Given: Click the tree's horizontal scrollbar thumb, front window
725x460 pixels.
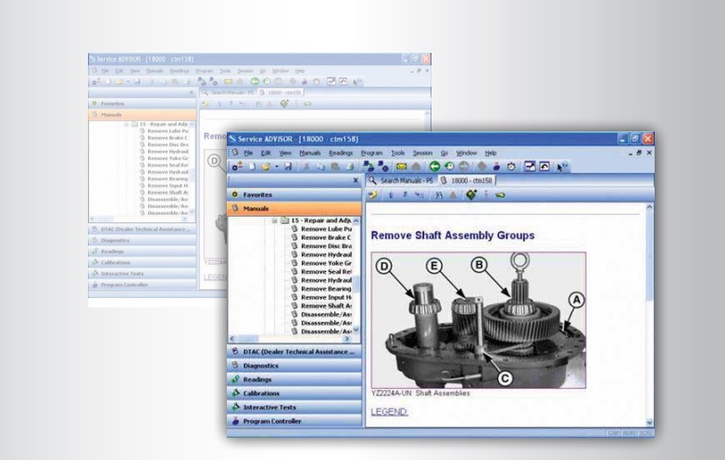Looking at the screenshot, I should [248, 339].
